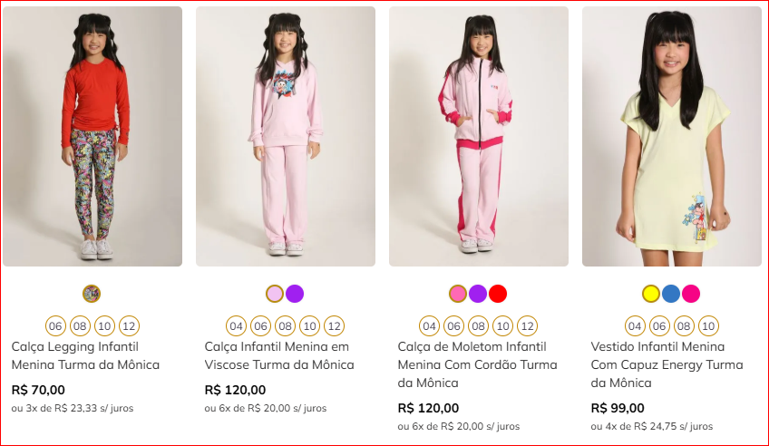Choose light pink color for Calça Viscose
The width and height of the screenshot is (769, 446).
tap(275, 294)
